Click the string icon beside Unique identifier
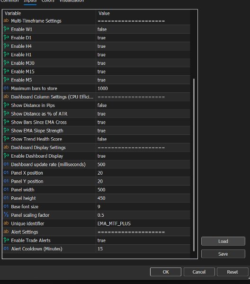 point(6,223)
